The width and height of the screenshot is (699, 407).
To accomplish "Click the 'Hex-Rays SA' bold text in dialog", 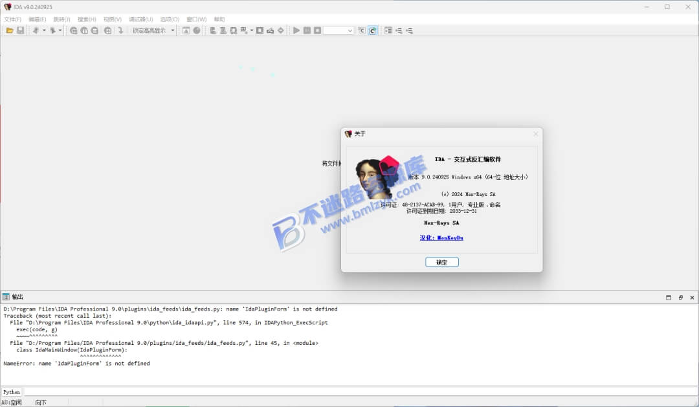I will pos(441,223).
